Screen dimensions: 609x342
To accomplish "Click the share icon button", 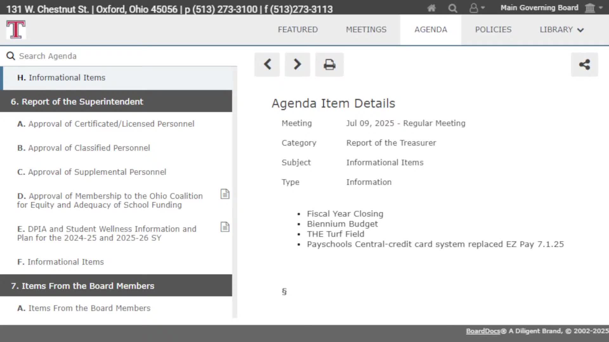I will 584,65.
